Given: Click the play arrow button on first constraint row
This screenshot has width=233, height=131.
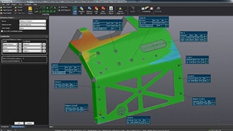Looking at the screenshot, I should tap(44, 44).
